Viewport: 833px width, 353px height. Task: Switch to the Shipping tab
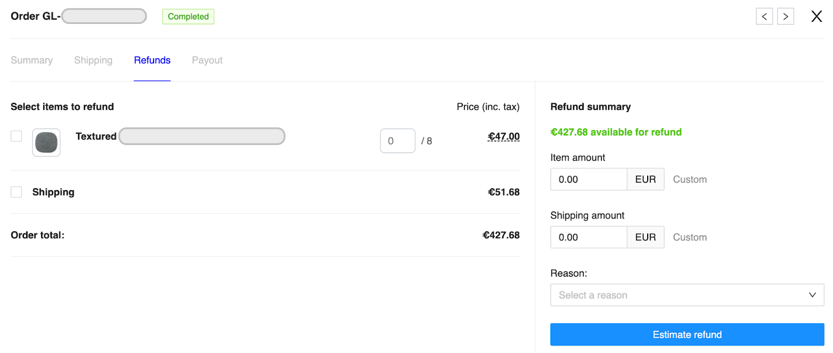coord(93,60)
